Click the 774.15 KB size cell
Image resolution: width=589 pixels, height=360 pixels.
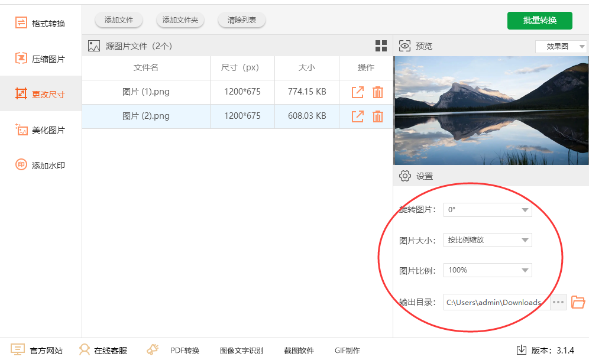tap(307, 92)
